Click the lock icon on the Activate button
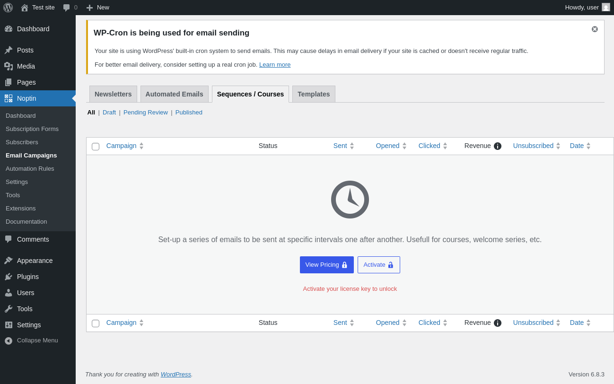This screenshot has width=614, height=384. [x=391, y=265]
